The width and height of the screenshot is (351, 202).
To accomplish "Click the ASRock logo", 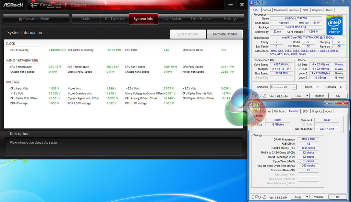I will [x=13, y=5].
